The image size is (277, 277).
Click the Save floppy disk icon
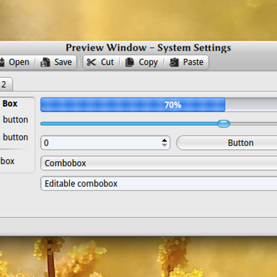[45, 62]
